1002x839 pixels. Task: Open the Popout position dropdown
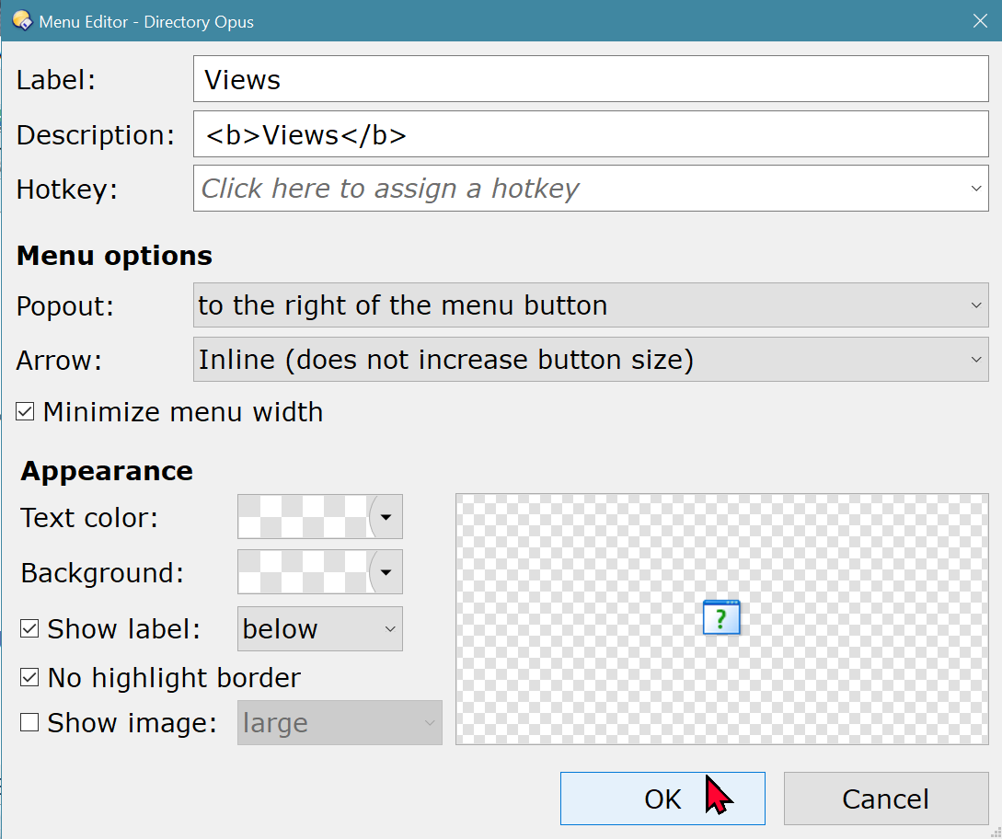591,305
